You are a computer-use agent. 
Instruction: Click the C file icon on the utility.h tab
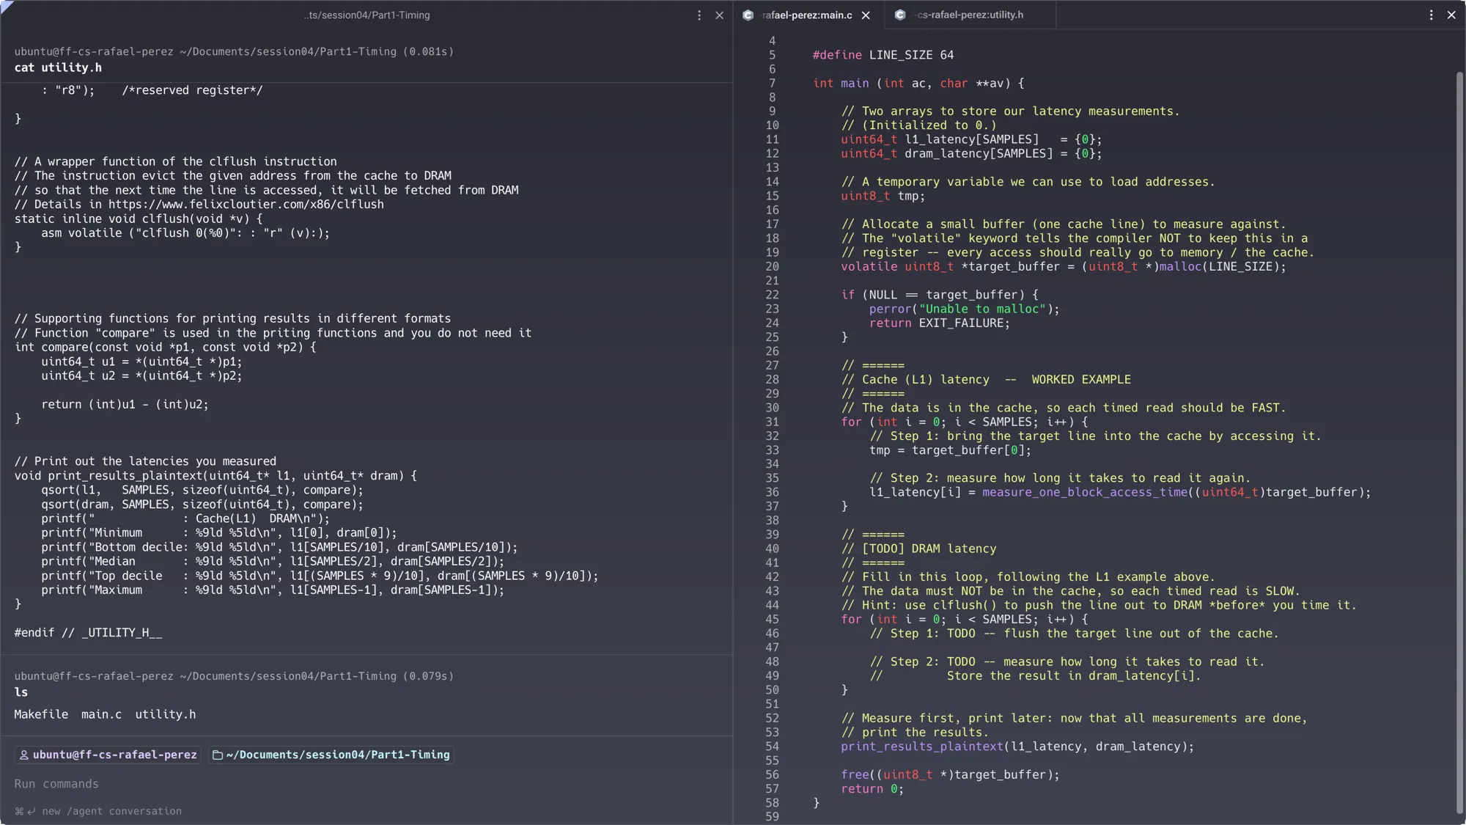pyautogui.click(x=900, y=15)
